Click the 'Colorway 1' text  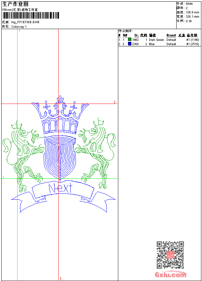tap(19, 26)
